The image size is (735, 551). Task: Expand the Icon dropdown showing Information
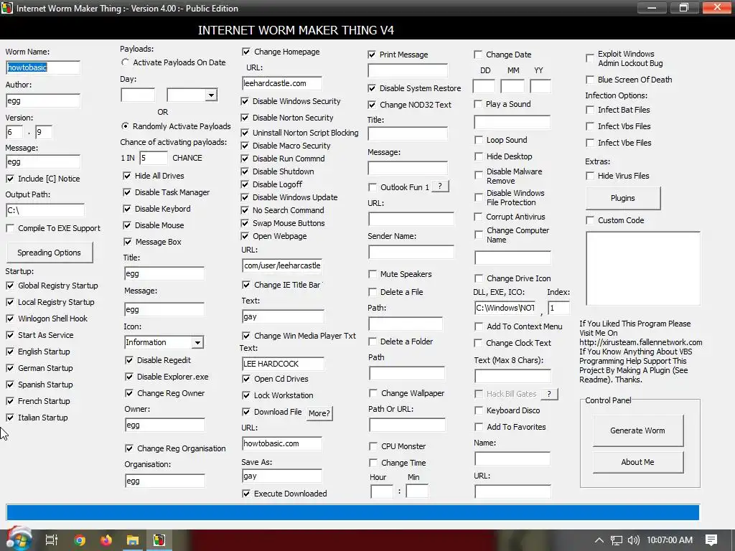click(x=197, y=342)
